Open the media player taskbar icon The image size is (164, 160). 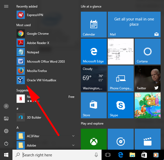[156, 155]
